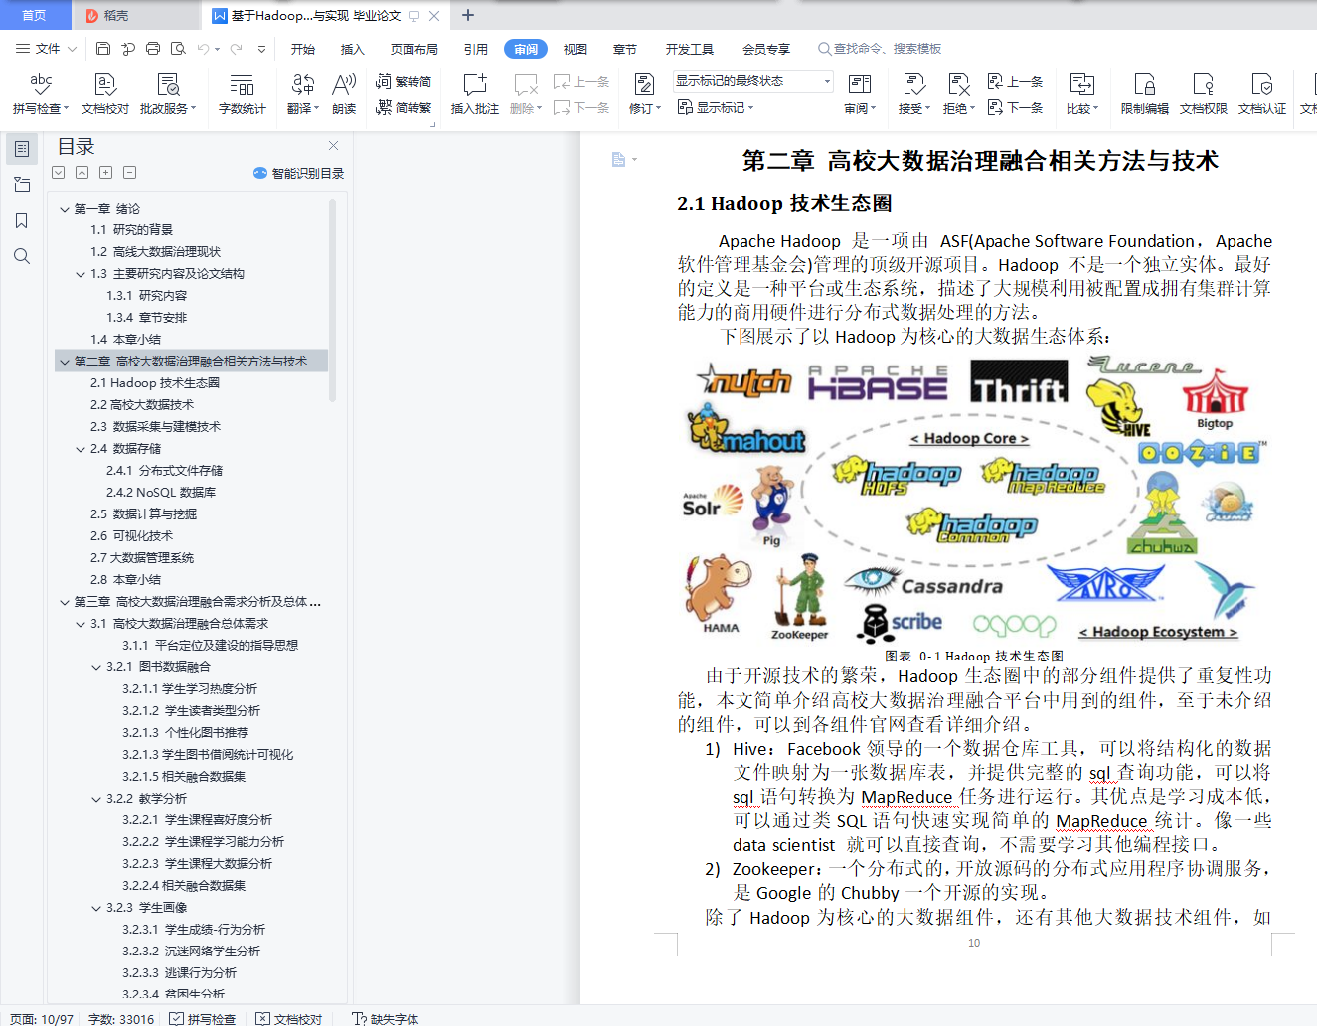1317x1026 pixels.
Task: Click the save document icon
Action: click(103, 48)
